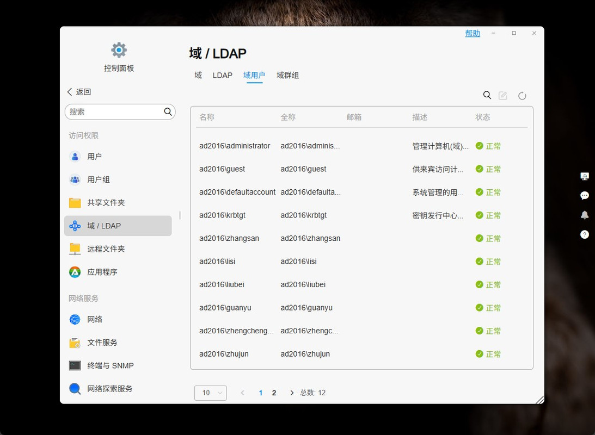The height and width of the screenshot is (435, 595).
Task: Open 应用程序 in the sidebar
Action: click(118, 272)
